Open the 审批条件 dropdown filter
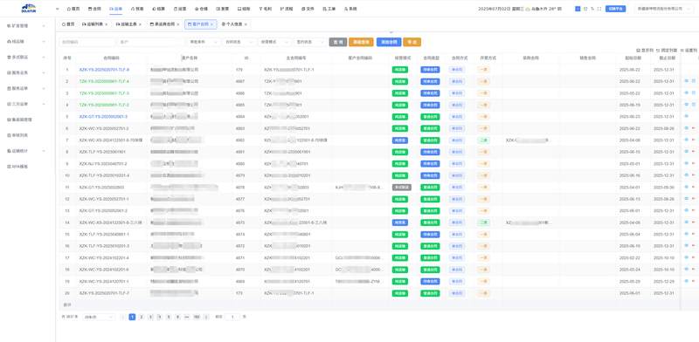Image resolution: width=699 pixels, height=342 pixels. (x=204, y=42)
